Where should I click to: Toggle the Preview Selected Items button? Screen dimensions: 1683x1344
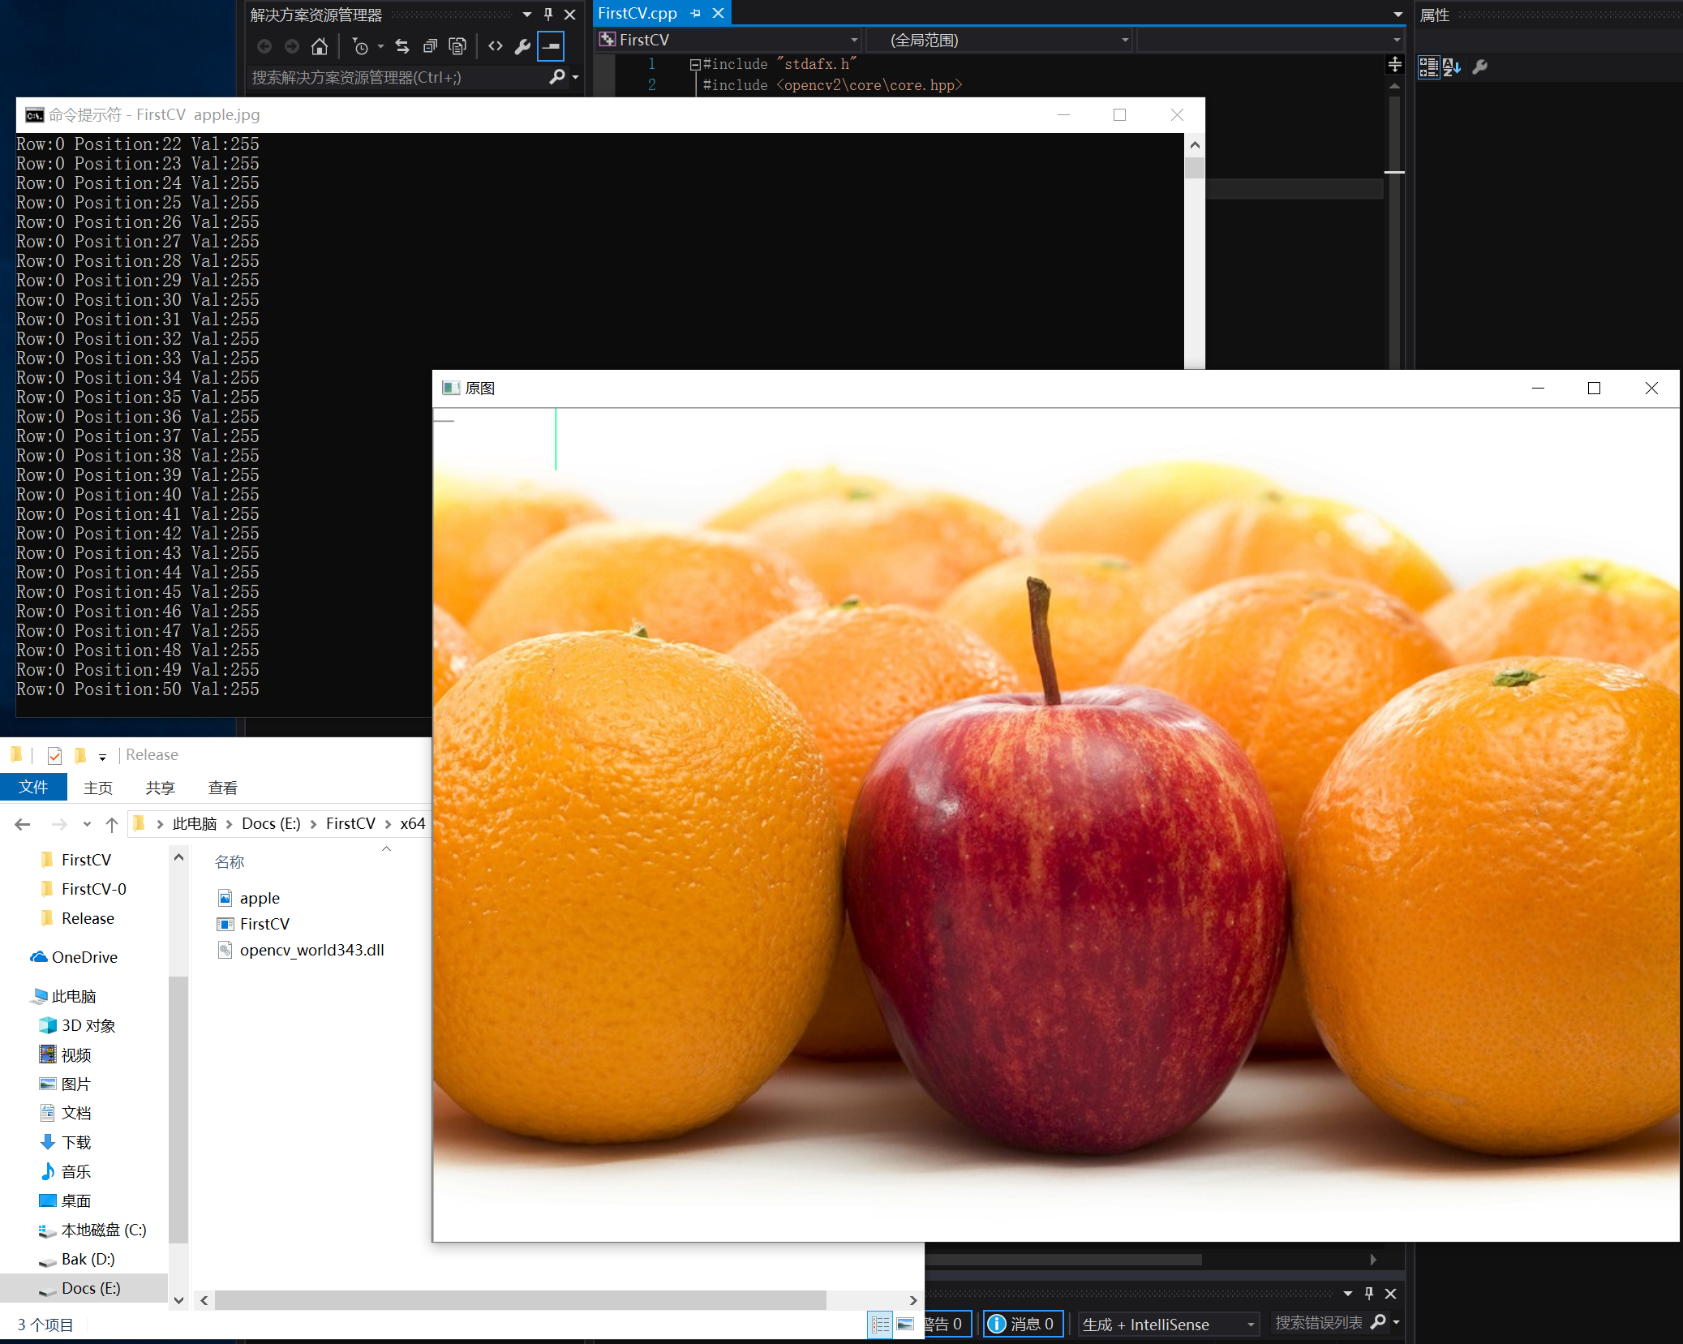(x=551, y=46)
